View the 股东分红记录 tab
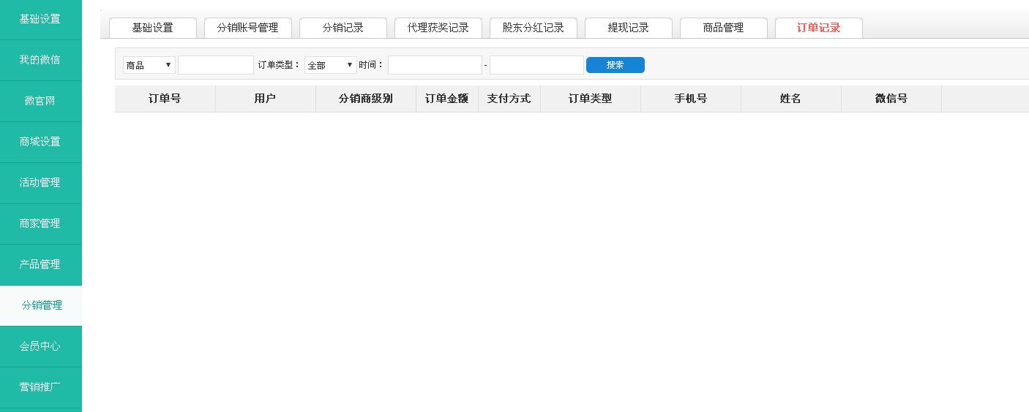The width and height of the screenshot is (1029, 412). point(533,28)
